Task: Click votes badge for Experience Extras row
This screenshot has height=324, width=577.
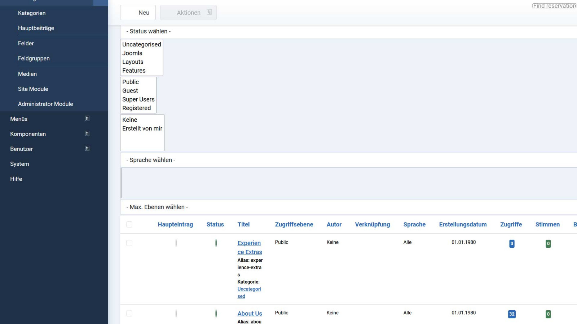Action: (x=548, y=244)
